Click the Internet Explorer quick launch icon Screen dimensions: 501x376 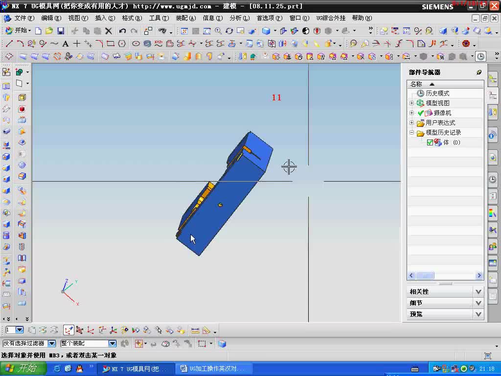coord(58,369)
